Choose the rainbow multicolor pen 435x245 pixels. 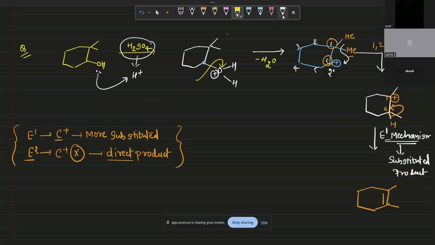[x=215, y=11]
